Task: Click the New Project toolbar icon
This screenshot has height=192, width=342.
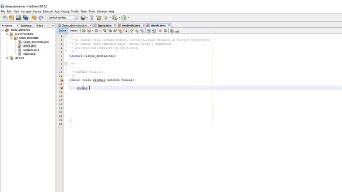Action: click(x=12, y=18)
